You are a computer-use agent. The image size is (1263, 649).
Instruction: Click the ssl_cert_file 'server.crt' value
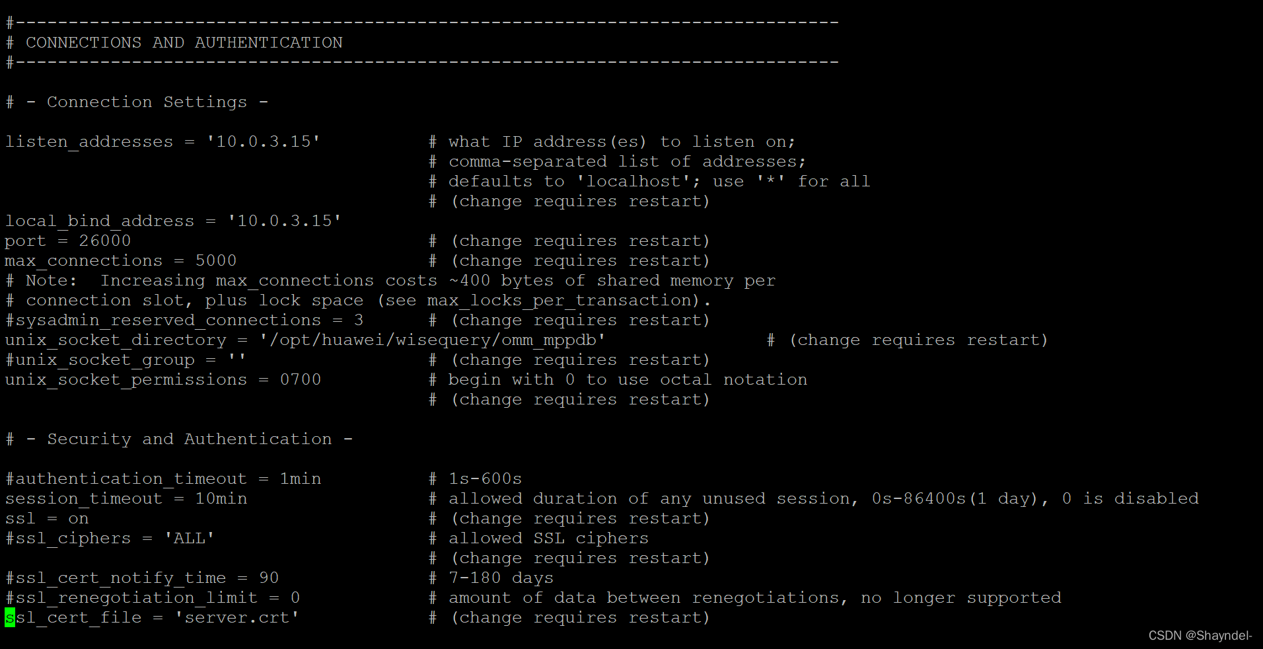click(x=236, y=618)
